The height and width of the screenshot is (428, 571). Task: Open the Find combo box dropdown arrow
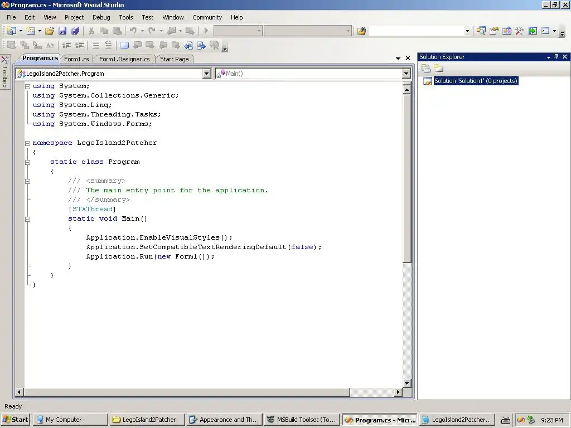(x=467, y=31)
